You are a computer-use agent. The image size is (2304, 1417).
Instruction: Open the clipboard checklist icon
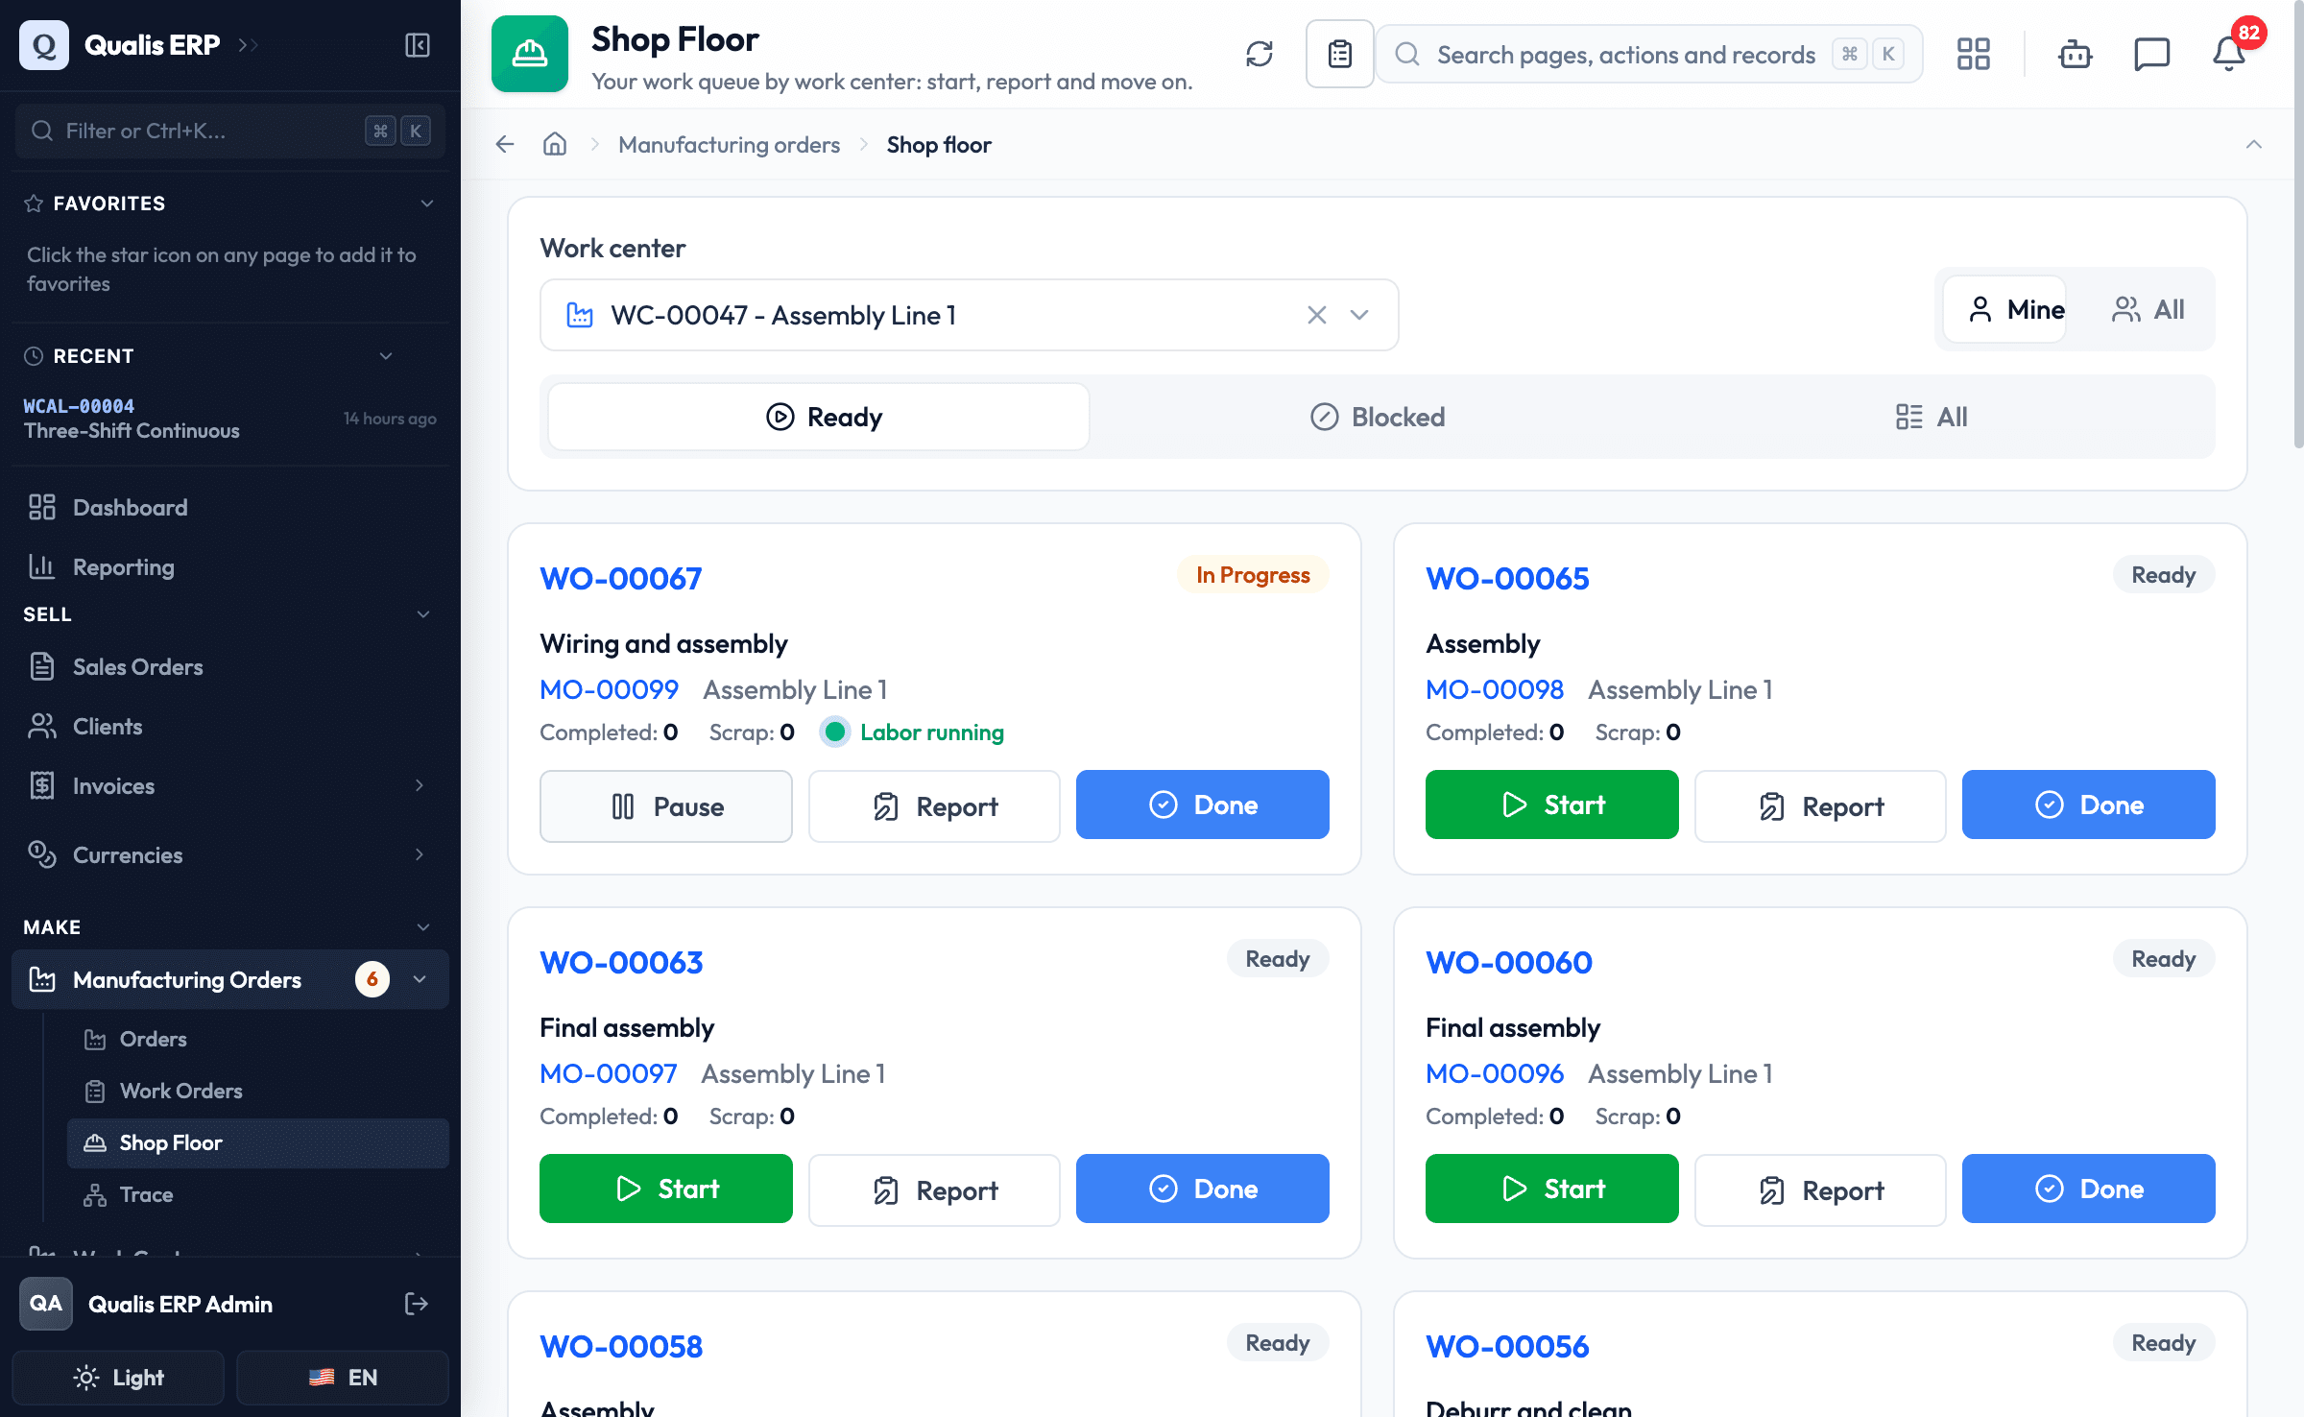click(x=1340, y=54)
